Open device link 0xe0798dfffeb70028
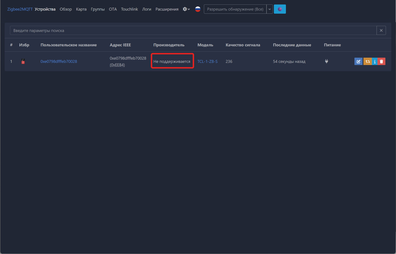Screen dimensions: 396x254 [59, 61]
